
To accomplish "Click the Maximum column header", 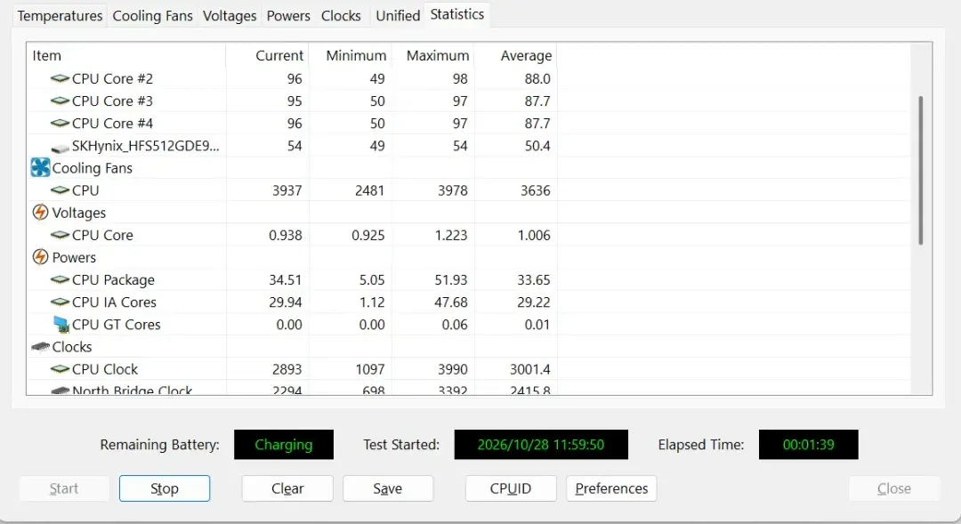I will pyautogui.click(x=432, y=56).
